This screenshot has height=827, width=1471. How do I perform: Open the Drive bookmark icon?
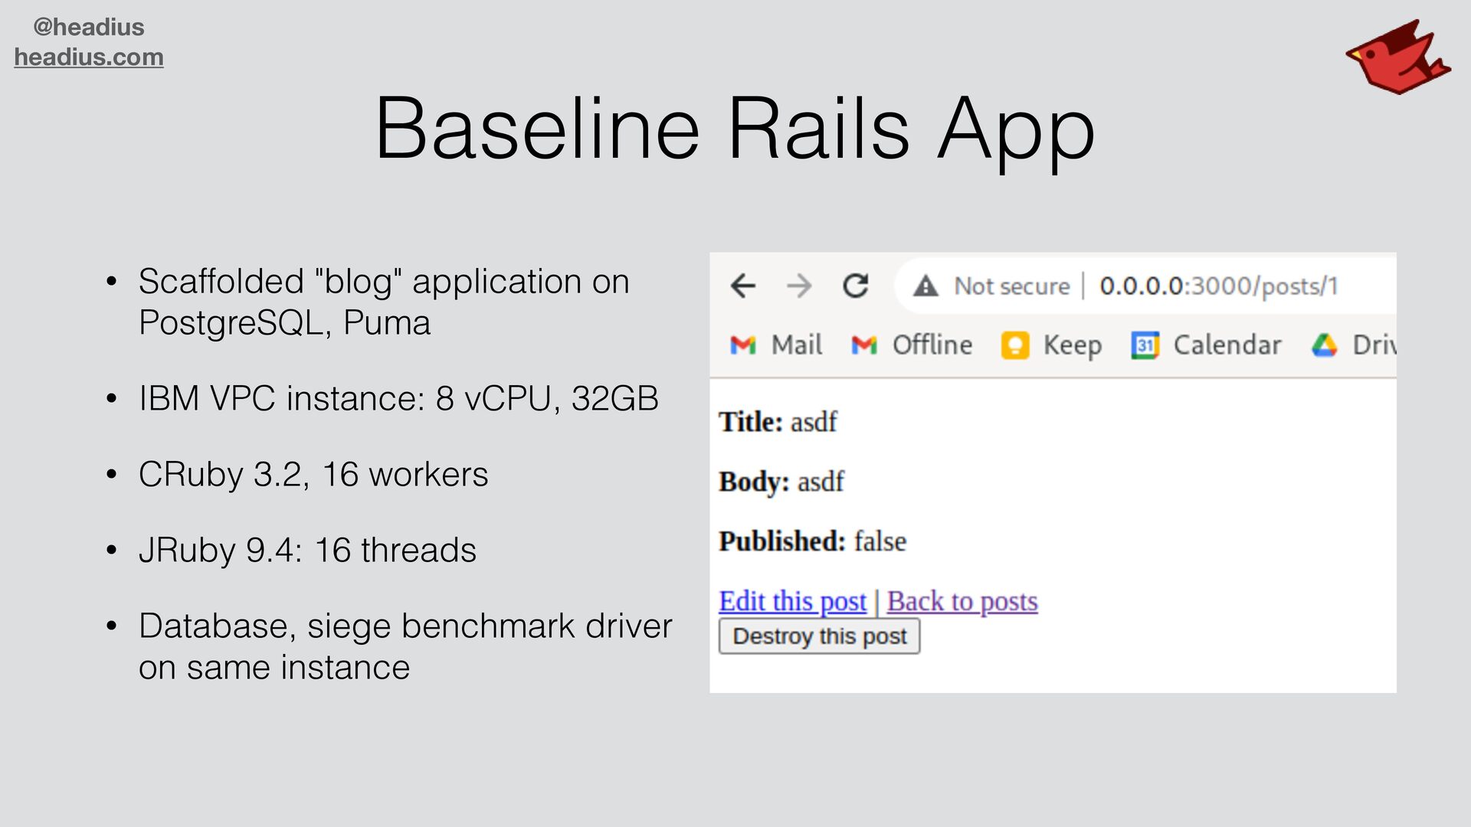tap(1324, 345)
